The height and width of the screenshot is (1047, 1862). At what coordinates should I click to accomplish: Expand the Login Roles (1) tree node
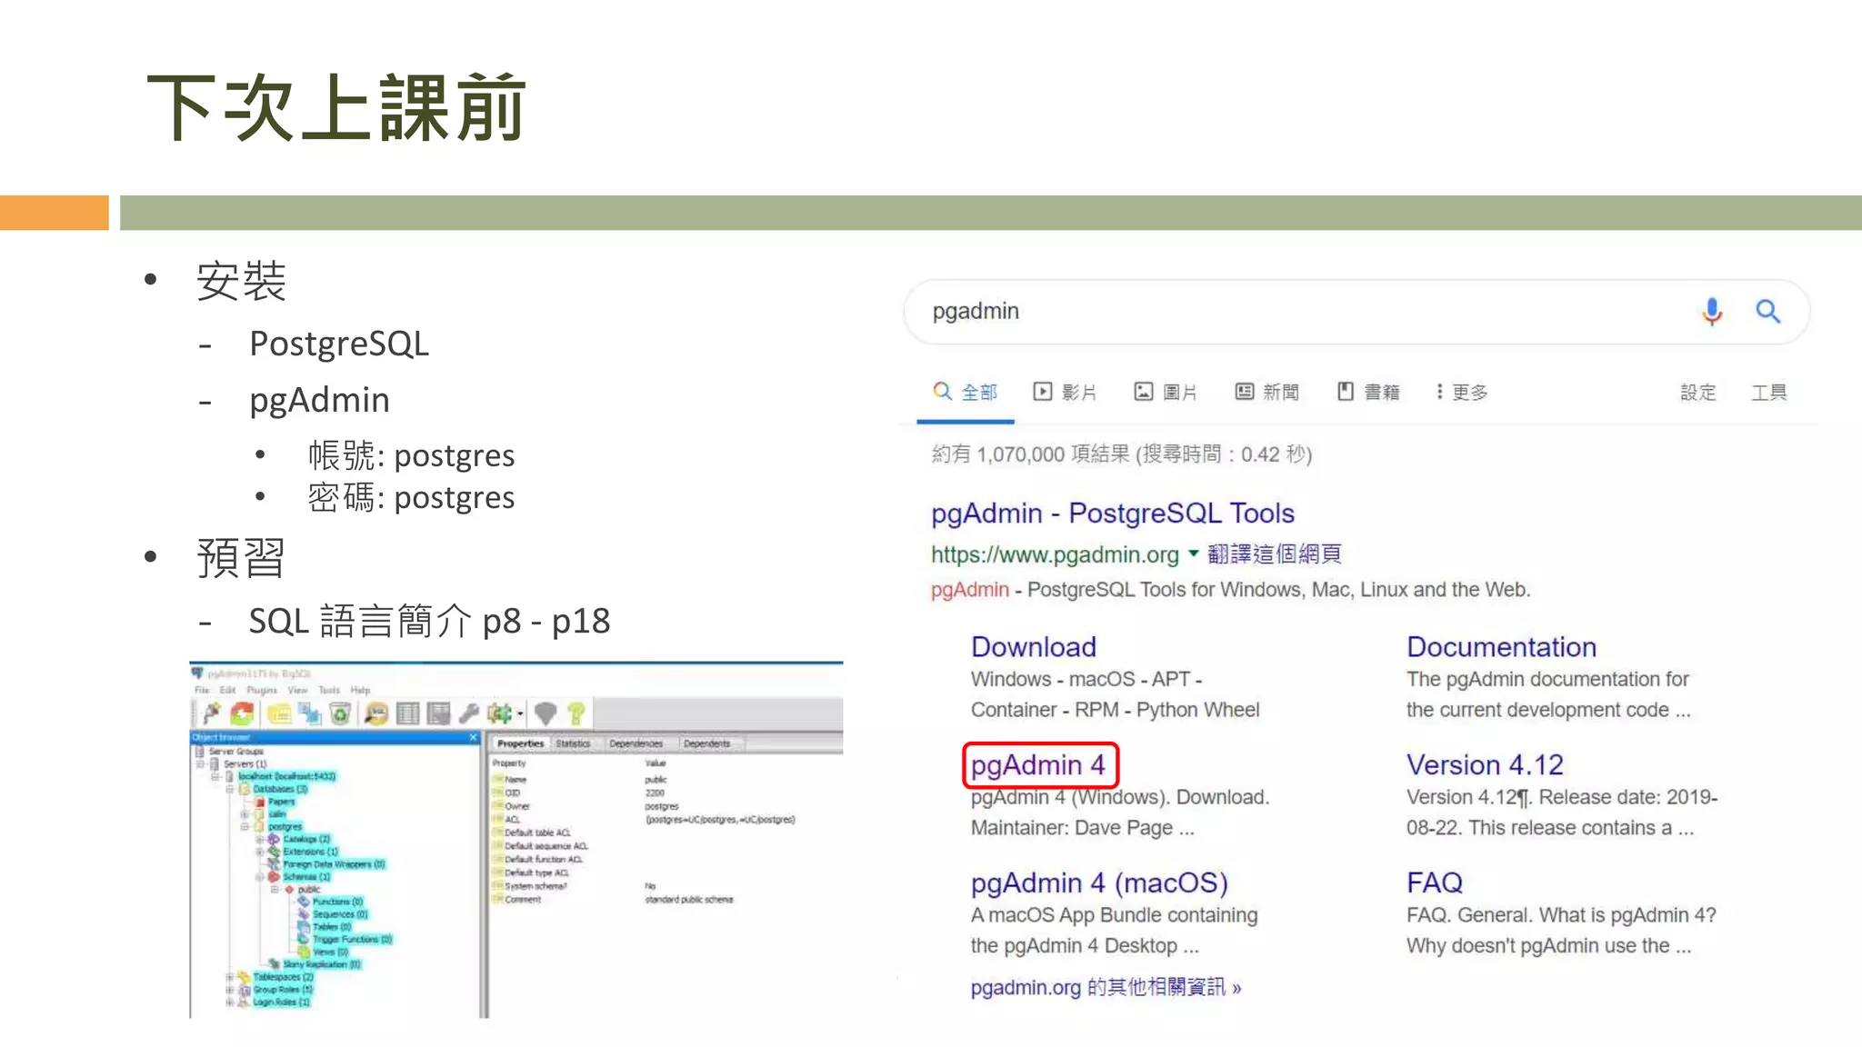tap(230, 1002)
